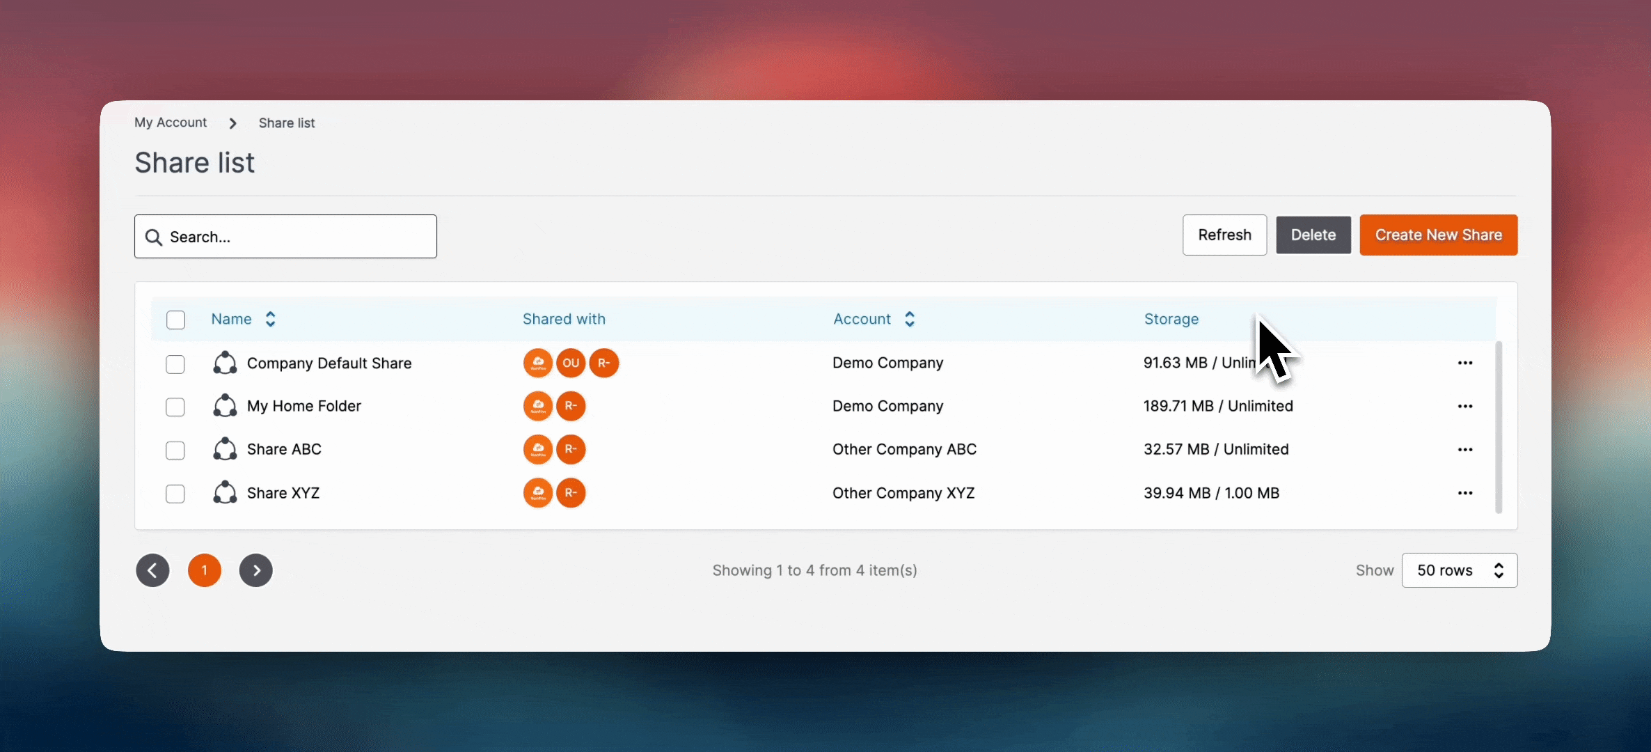
Task: Click the Refresh button
Action: click(x=1224, y=235)
